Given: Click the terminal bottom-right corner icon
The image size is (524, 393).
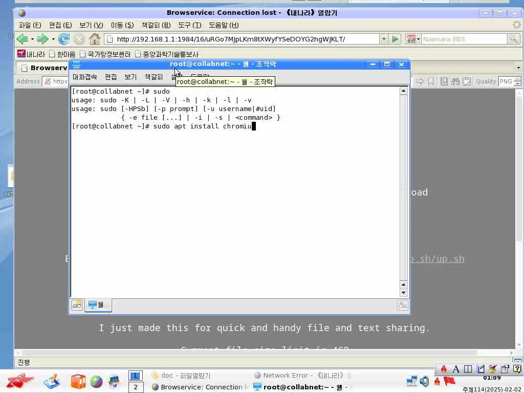Looking at the screenshot, I should pos(402,305).
